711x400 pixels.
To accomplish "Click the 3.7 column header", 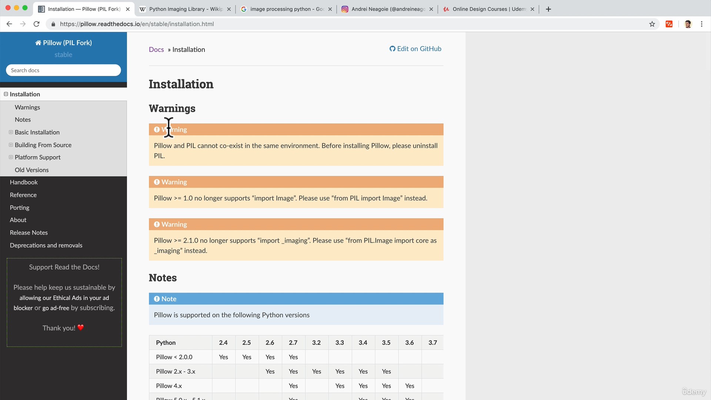I will point(433,343).
